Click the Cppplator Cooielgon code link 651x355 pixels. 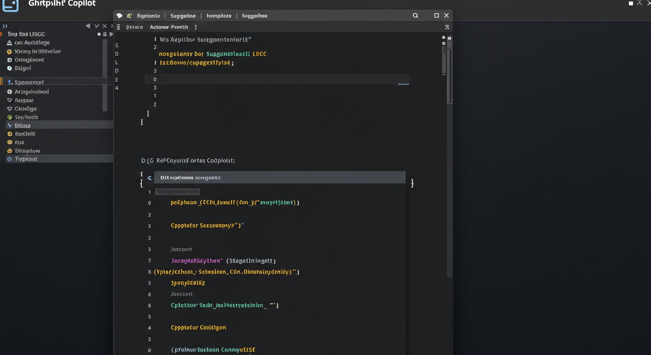click(198, 327)
